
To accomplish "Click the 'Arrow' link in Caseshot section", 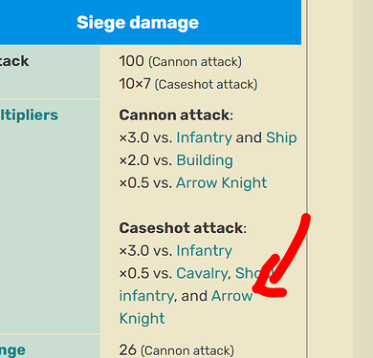I will click(x=232, y=296).
